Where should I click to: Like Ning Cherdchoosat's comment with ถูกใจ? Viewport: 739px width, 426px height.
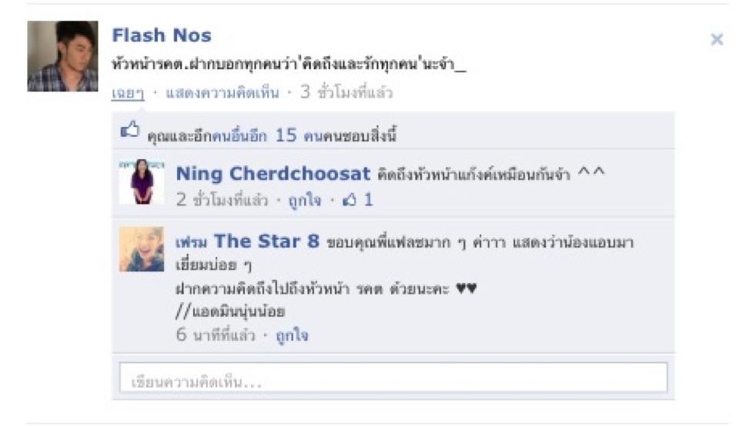point(305,201)
